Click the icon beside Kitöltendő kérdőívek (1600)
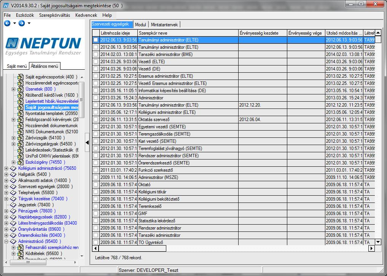Screen dimensions: 387x276 21,95
